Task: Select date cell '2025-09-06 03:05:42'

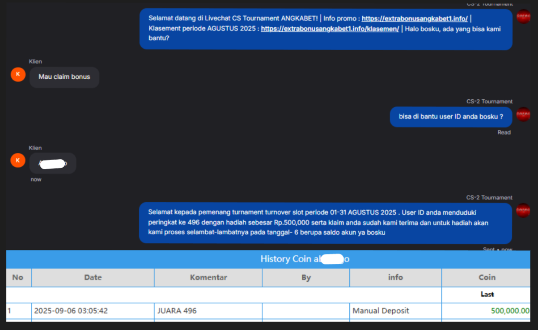Action: [93, 311]
